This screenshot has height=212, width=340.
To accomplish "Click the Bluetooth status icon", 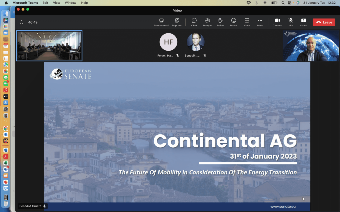I will click(x=257, y=3).
